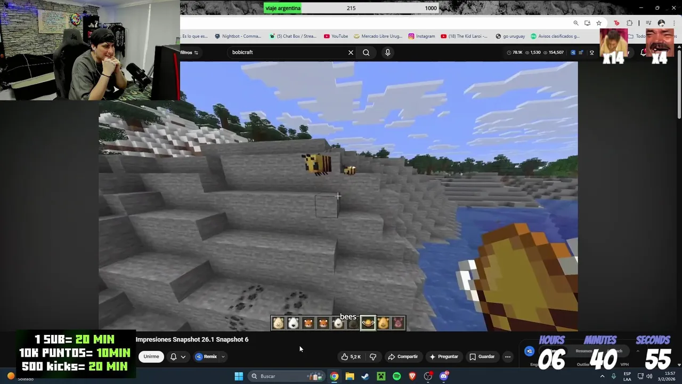Switch the ESP LAA keyboard language
Screen dimensions: 682x384
click(x=627, y=376)
